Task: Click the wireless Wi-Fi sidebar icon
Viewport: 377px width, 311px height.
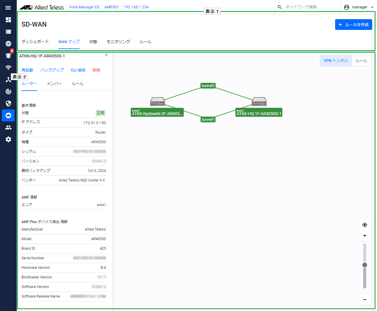Action: [8, 68]
